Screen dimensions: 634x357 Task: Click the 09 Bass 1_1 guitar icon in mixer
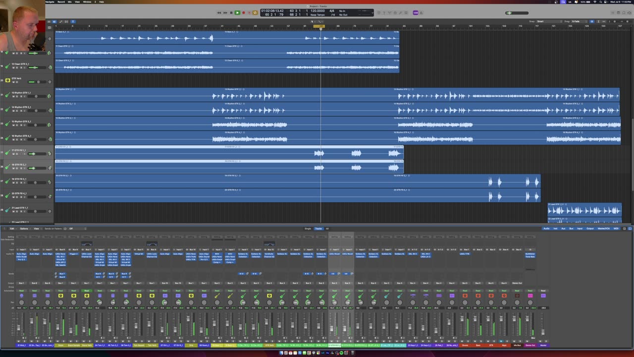coord(217,296)
